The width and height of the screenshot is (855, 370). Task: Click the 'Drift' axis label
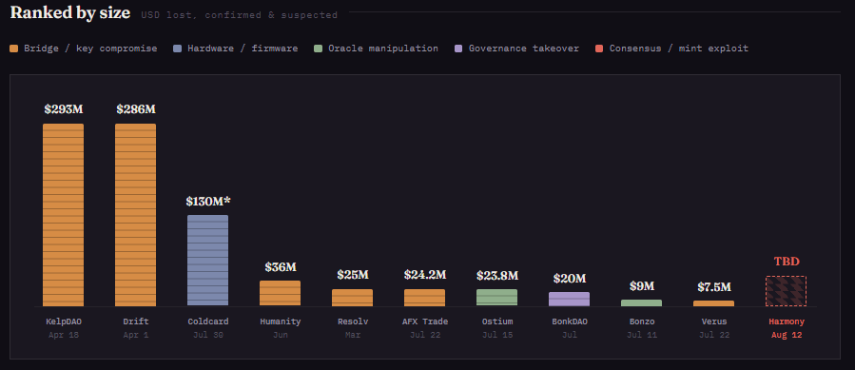pos(136,321)
